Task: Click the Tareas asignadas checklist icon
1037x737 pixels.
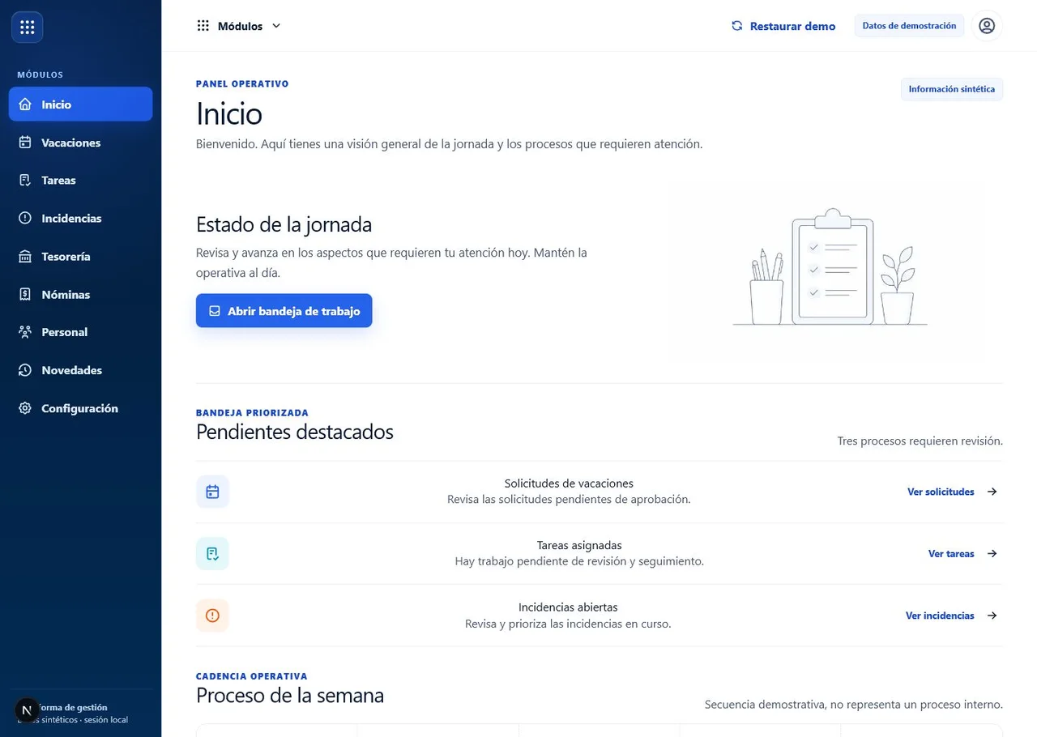Action: (212, 553)
